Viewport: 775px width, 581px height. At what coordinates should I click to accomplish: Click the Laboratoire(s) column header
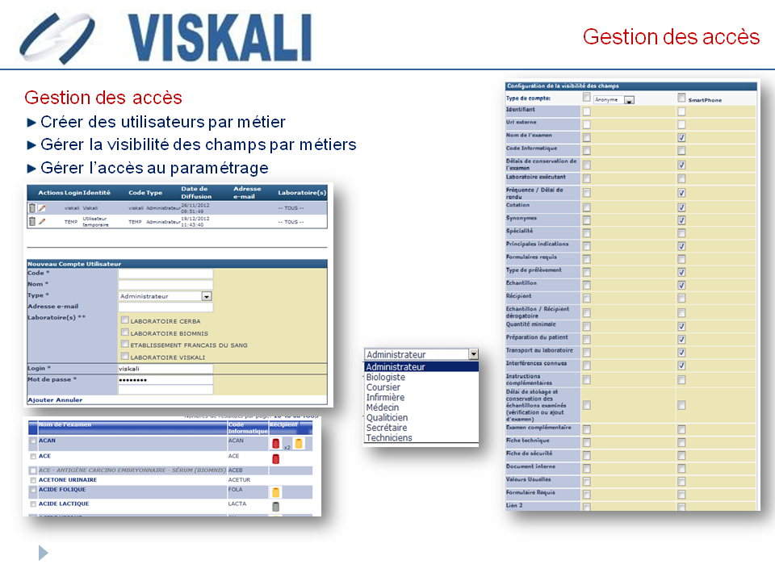click(x=302, y=193)
